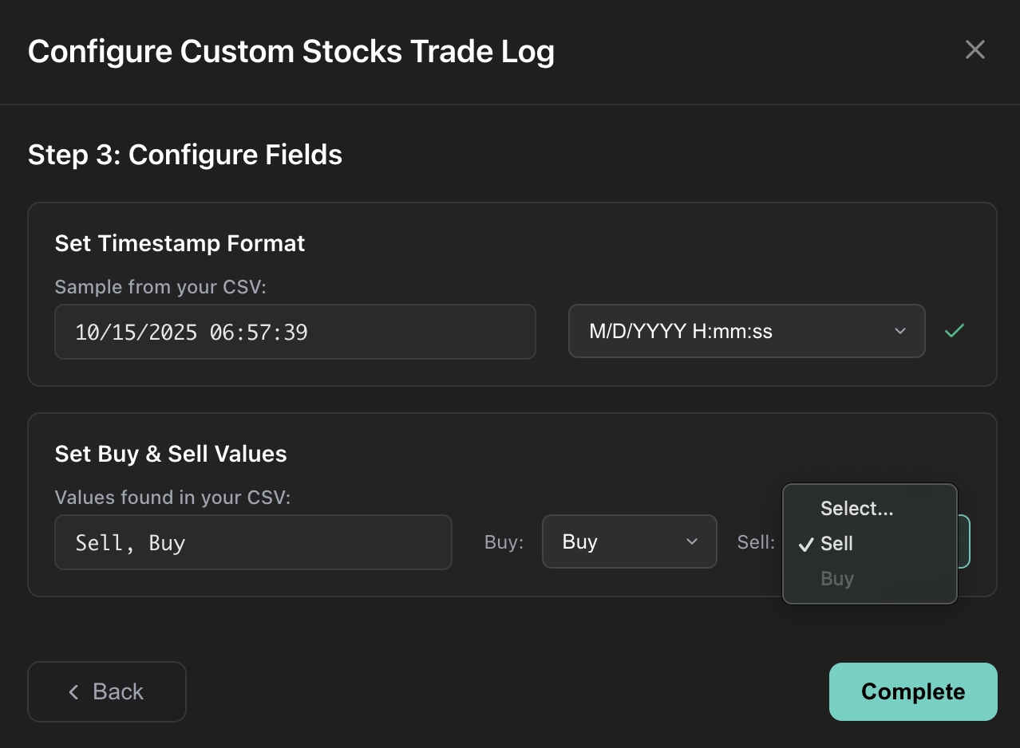Open the M/D/YYYY H:mm:ss format dropdown
Image resolution: width=1020 pixels, height=748 pixels.
pyautogui.click(x=746, y=331)
